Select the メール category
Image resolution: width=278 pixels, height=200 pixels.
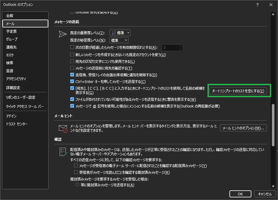[25, 24]
